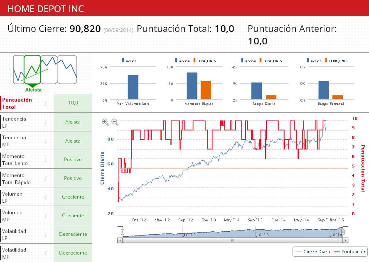
Task: Click Creciente value in Volumen LP row
Action: tap(73, 197)
